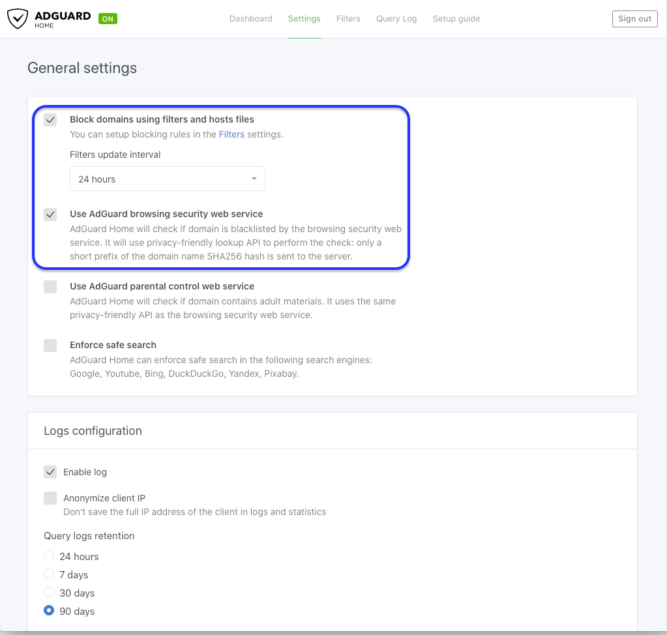Select 24 hours query logs retention
This screenshot has width=667, height=635.
click(49, 556)
